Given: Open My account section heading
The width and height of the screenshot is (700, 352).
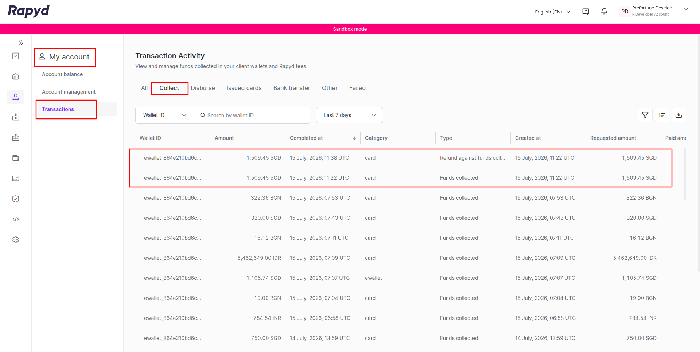Looking at the screenshot, I should coord(65,57).
